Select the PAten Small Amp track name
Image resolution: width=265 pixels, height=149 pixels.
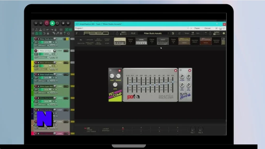click(46, 74)
